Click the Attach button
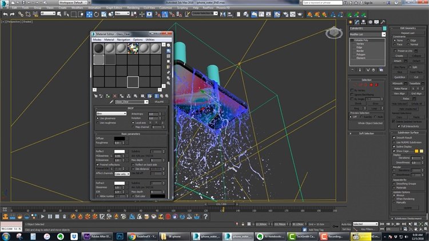The width and height of the screenshot is (429, 241). pyautogui.click(x=398, y=61)
